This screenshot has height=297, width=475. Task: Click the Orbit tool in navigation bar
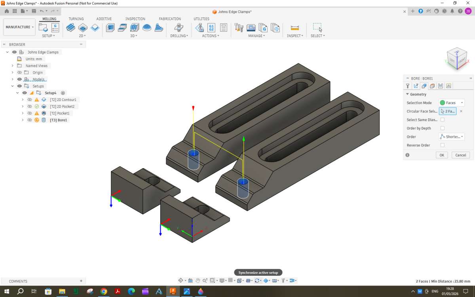(180, 280)
